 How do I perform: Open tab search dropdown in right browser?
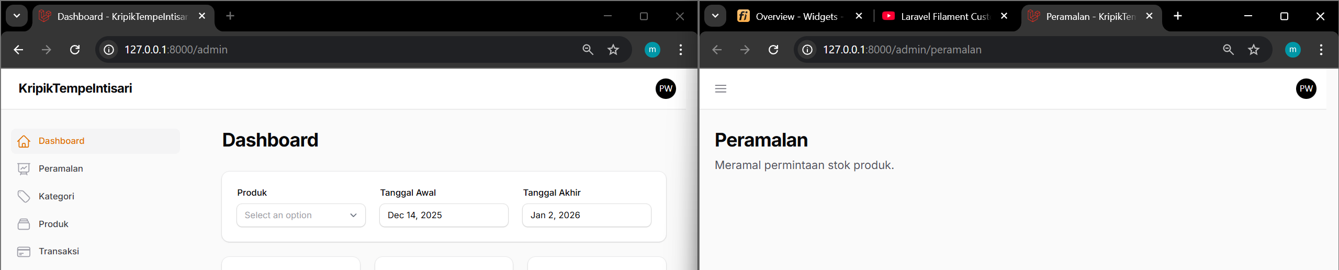pos(715,16)
